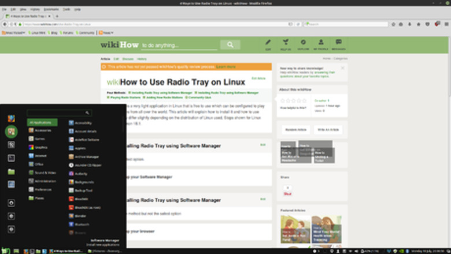Launch Blender from applications list
This screenshot has height=254, width=451.
point(77,215)
